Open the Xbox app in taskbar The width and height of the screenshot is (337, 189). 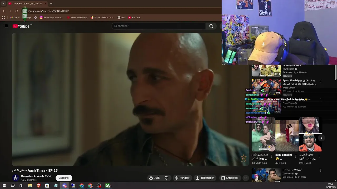pyautogui.click(x=108, y=186)
